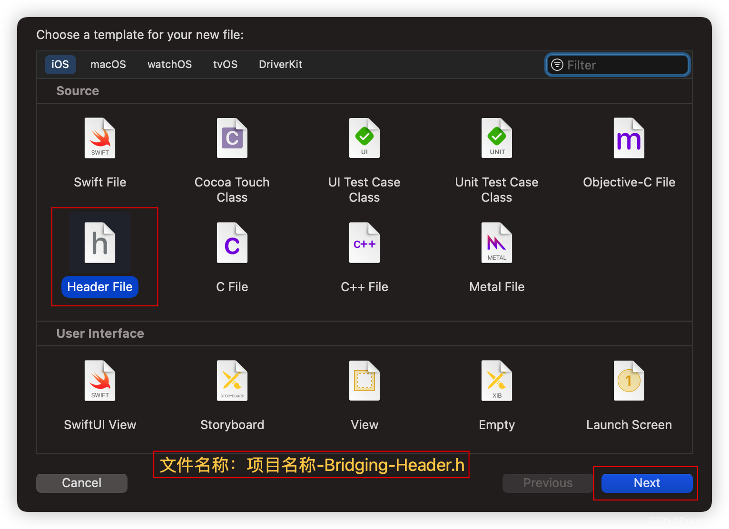Click the Previous button
Image resolution: width=729 pixels, height=529 pixels.
[x=548, y=483]
